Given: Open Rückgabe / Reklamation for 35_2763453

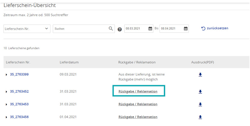Looking at the screenshot, I should 138,104.
